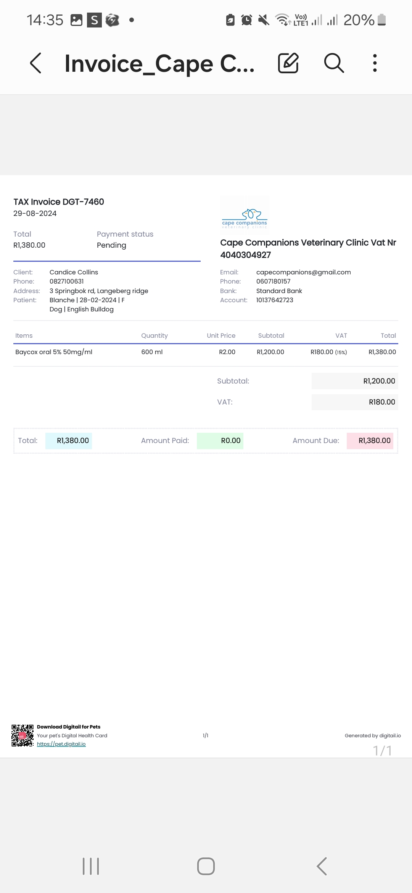The image size is (412, 893).
Task: Tap the Android navigation back button
Action: coord(322,866)
